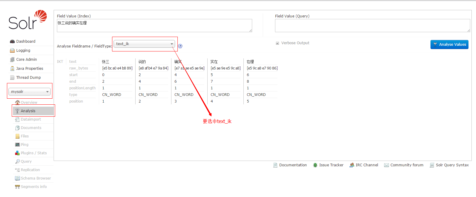Visit the Community forum link

[x=407, y=165]
